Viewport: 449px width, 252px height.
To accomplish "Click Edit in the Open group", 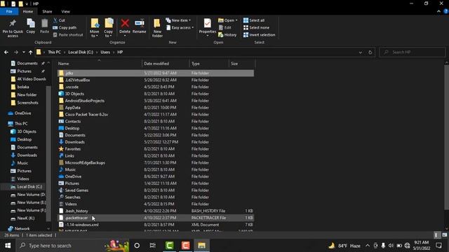I will tap(225, 28).
